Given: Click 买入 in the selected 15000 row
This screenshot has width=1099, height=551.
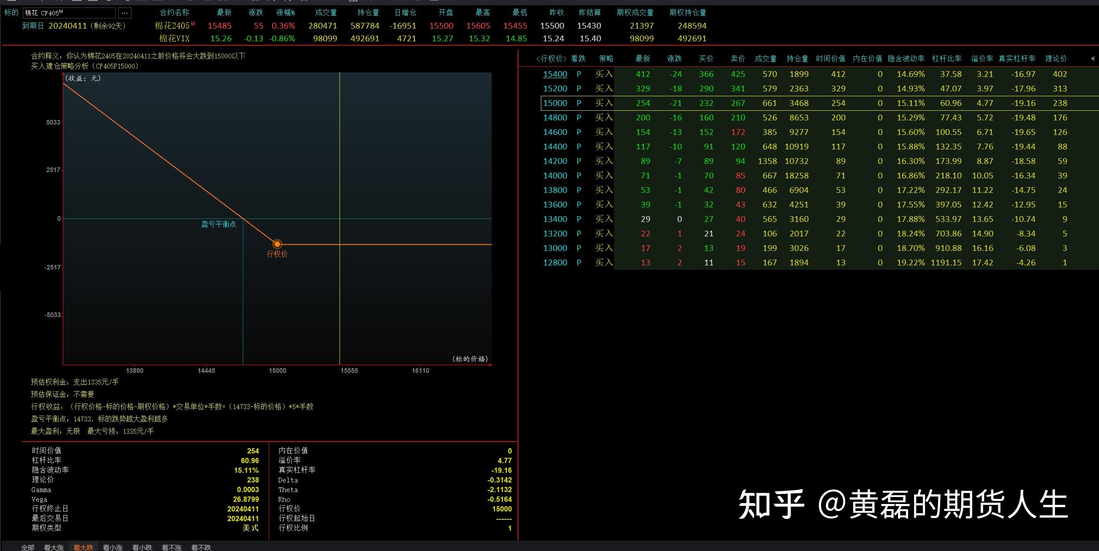Looking at the screenshot, I should pyautogui.click(x=604, y=103).
